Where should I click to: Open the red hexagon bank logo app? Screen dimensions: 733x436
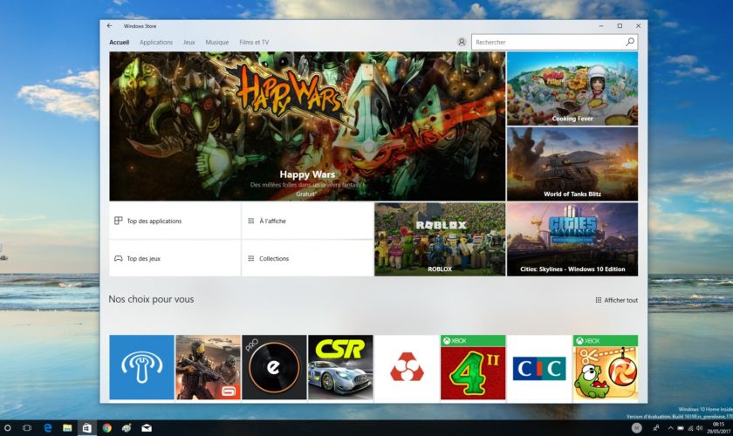[x=407, y=367]
